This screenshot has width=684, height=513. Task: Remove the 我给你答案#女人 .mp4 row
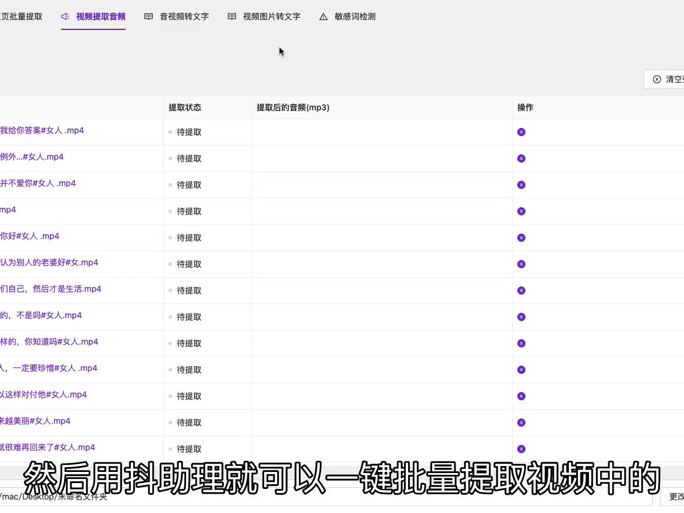tap(521, 132)
